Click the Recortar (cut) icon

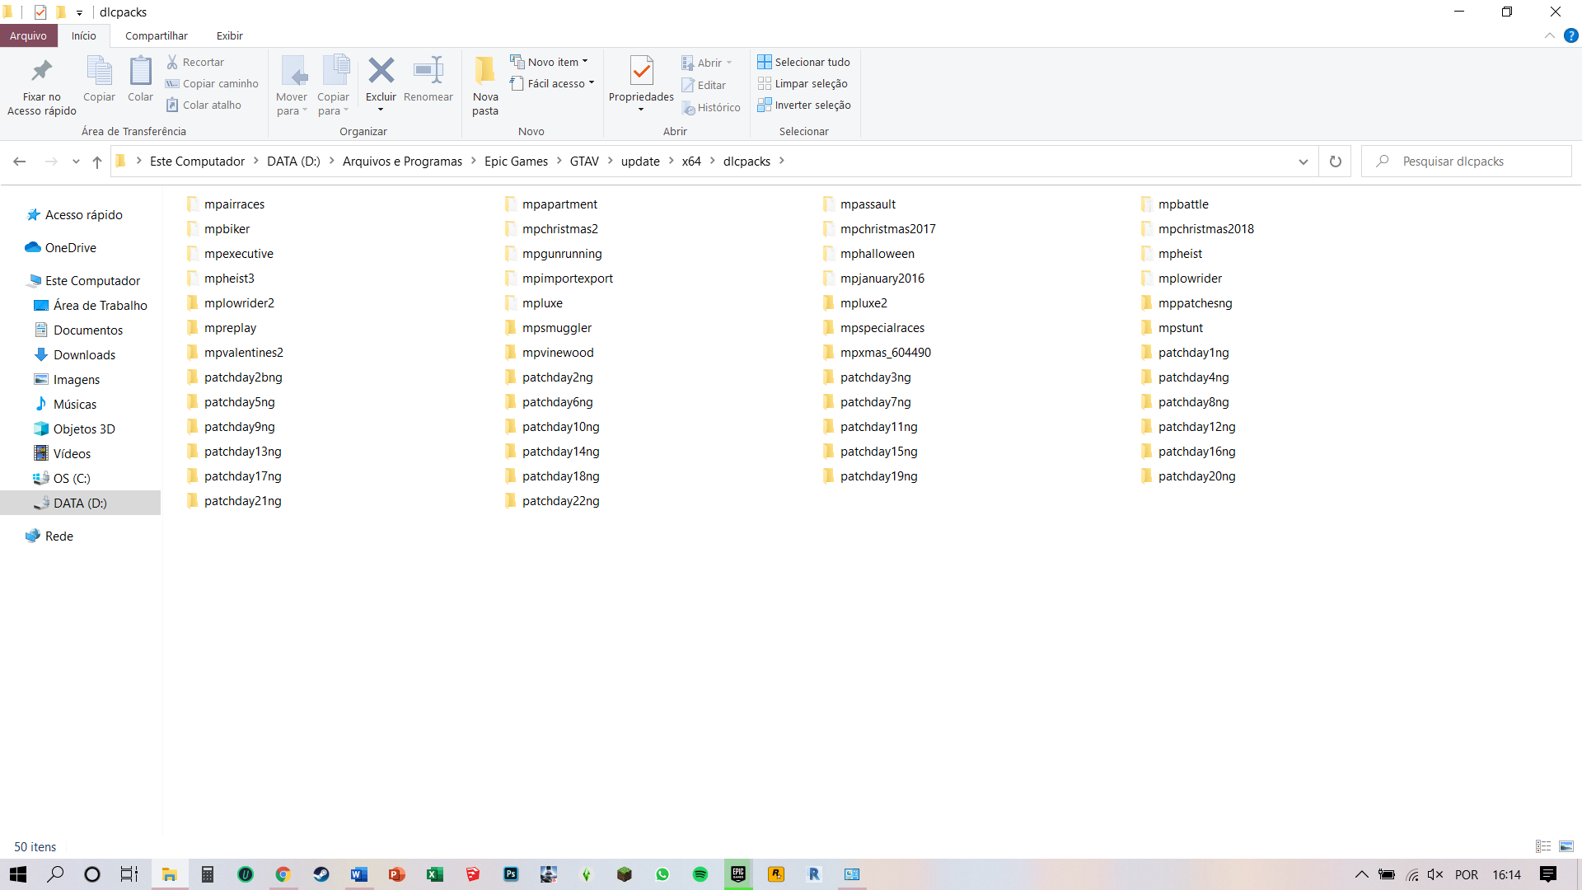pos(173,62)
